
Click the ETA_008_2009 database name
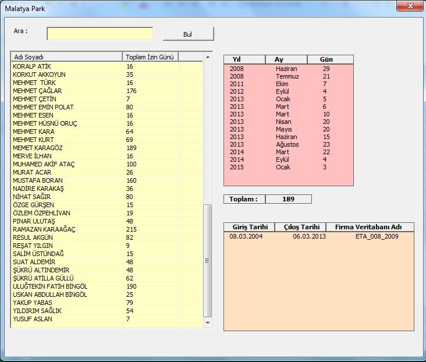[x=377, y=236]
